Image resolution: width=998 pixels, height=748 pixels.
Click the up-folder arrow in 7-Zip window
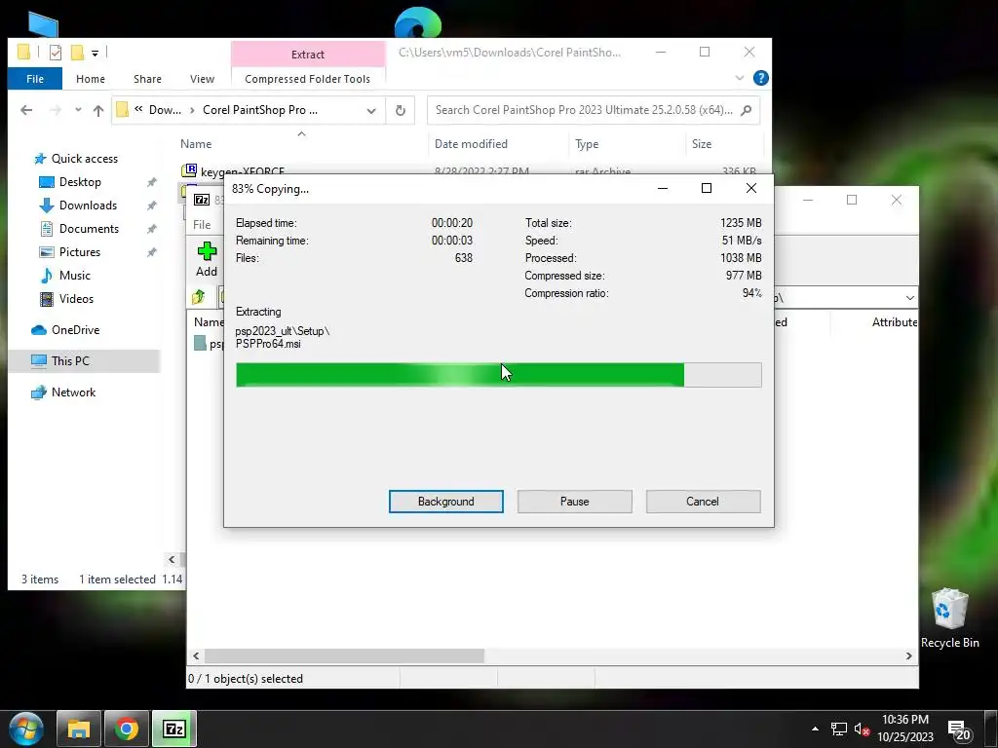(199, 296)
